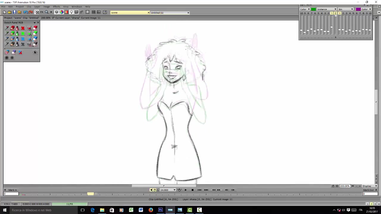Click the Undo arrow in the toolbar
381x214 pixels.
pos(26,12)
